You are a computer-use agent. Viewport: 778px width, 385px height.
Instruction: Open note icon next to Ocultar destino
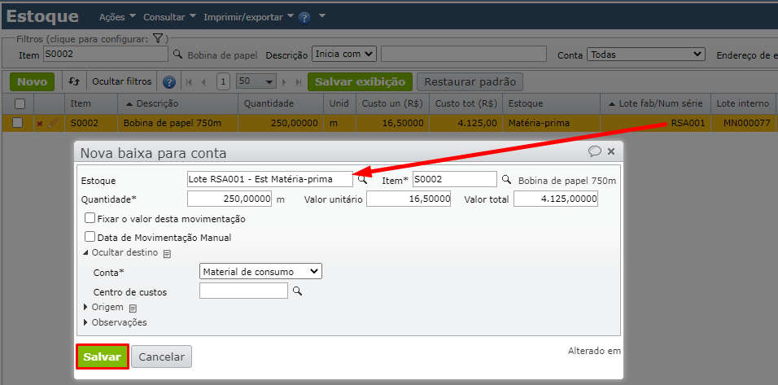[167, 253]
